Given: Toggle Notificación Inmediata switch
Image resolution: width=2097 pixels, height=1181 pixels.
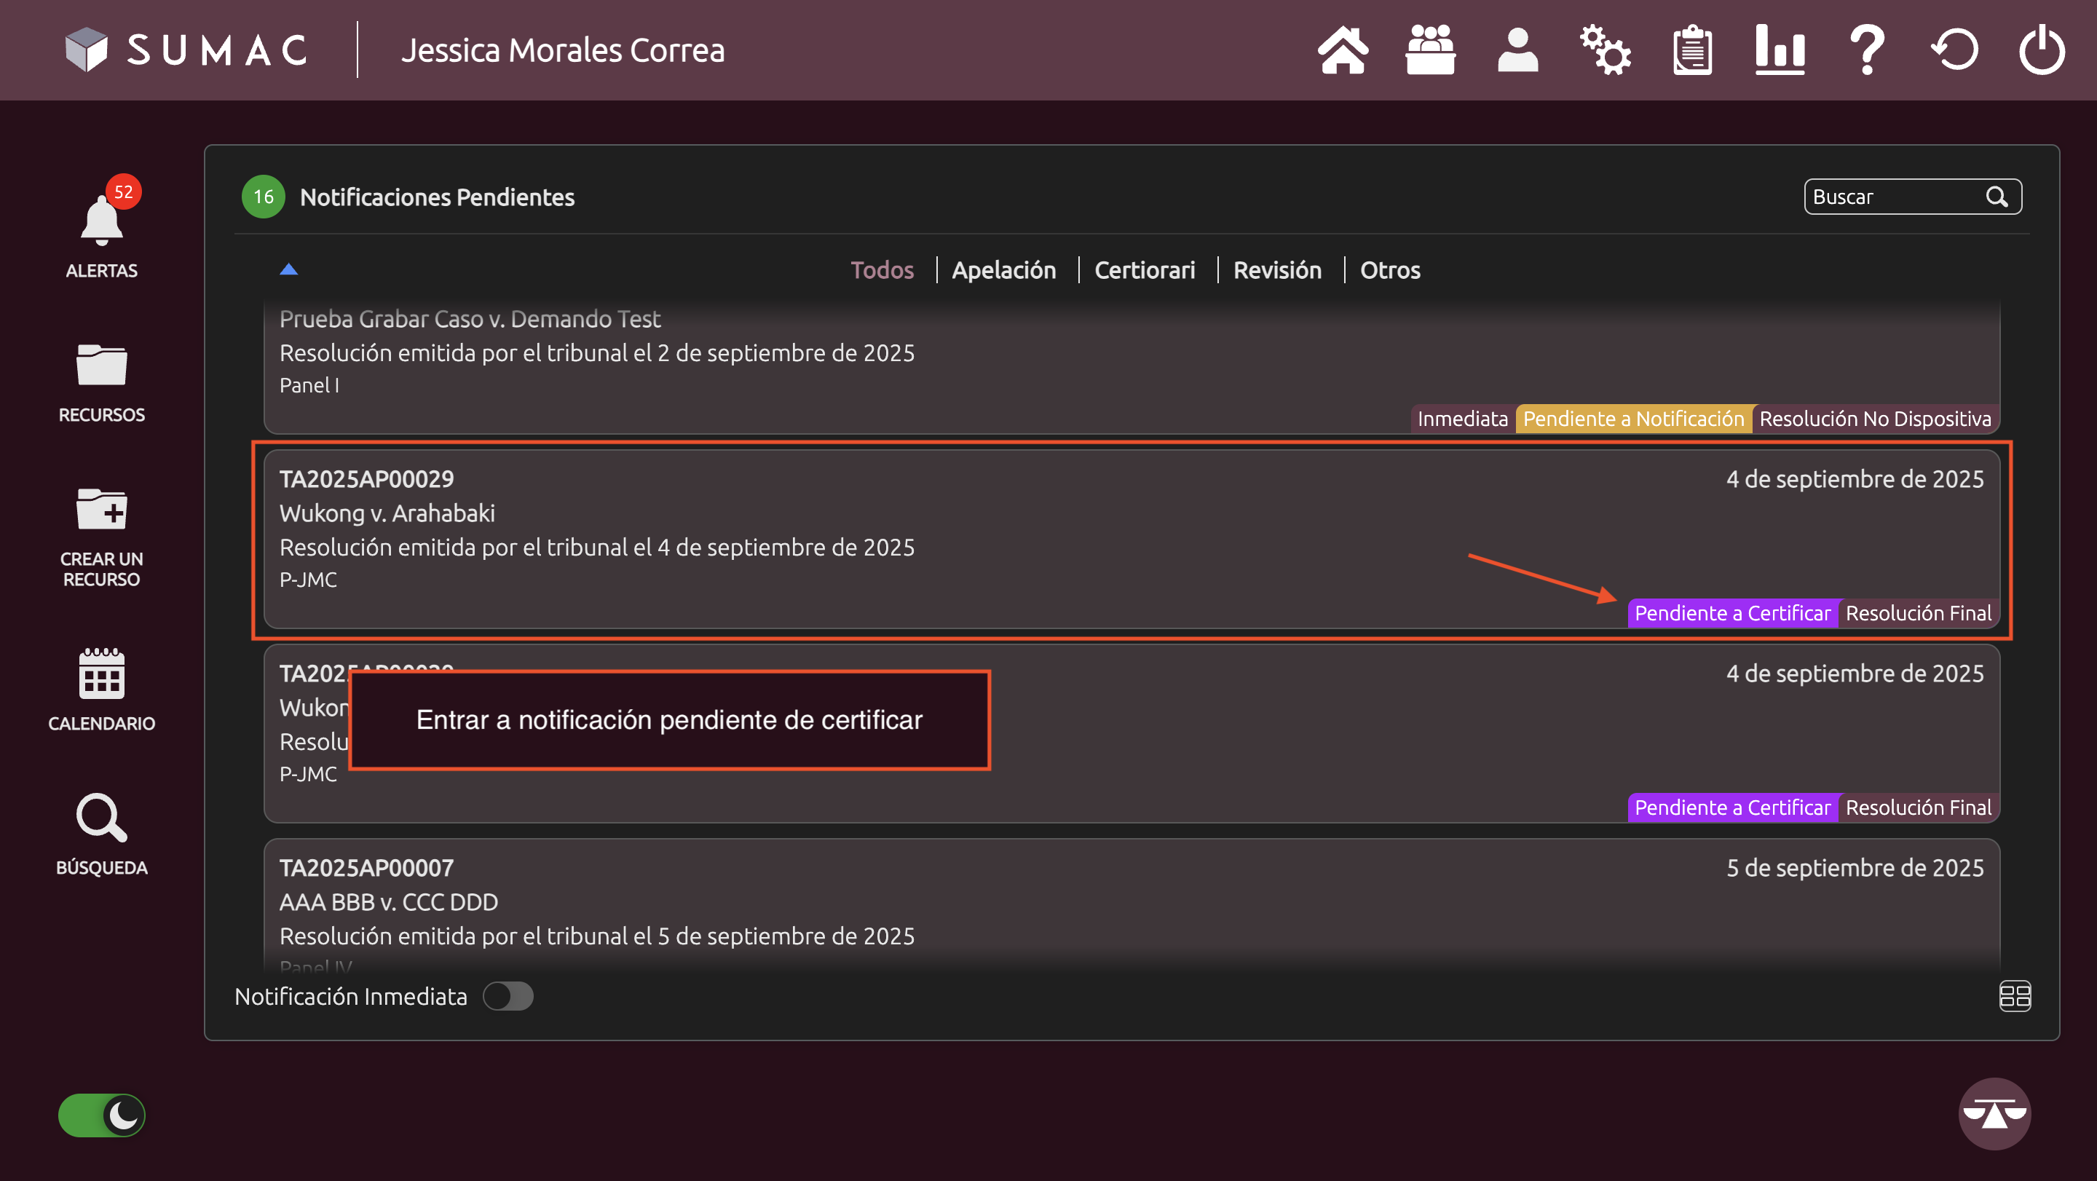Looking at the screenshot, I should (508, 995).
